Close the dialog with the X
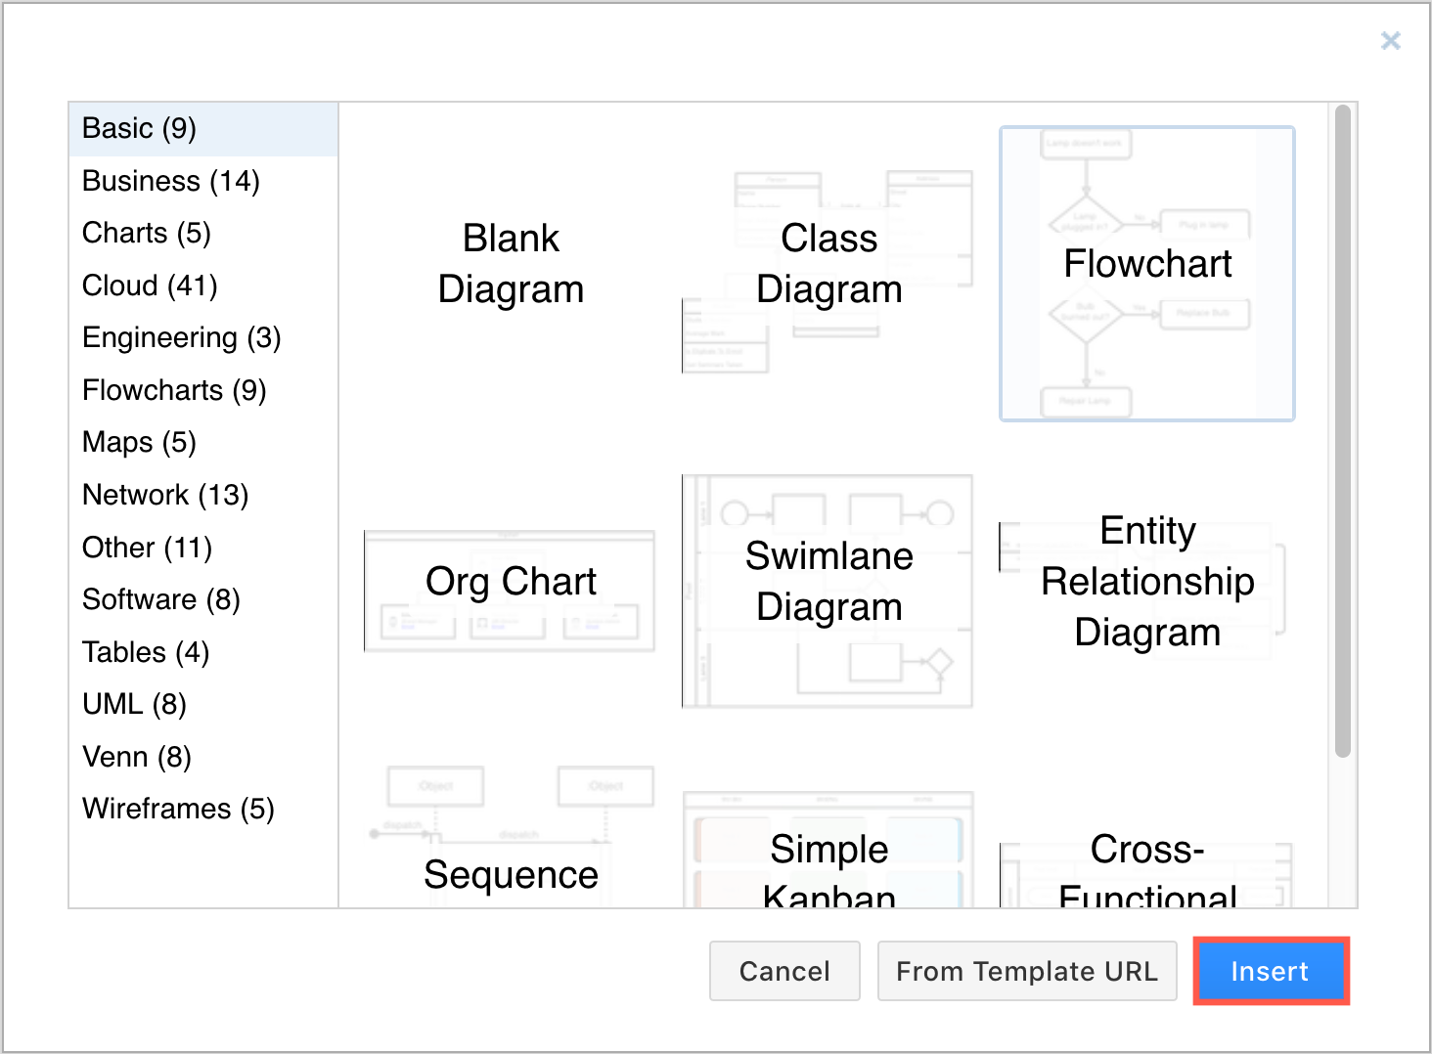 1390,40
